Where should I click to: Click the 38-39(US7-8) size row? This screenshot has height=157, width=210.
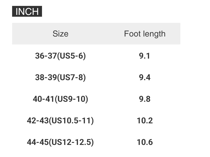[60, 77]
